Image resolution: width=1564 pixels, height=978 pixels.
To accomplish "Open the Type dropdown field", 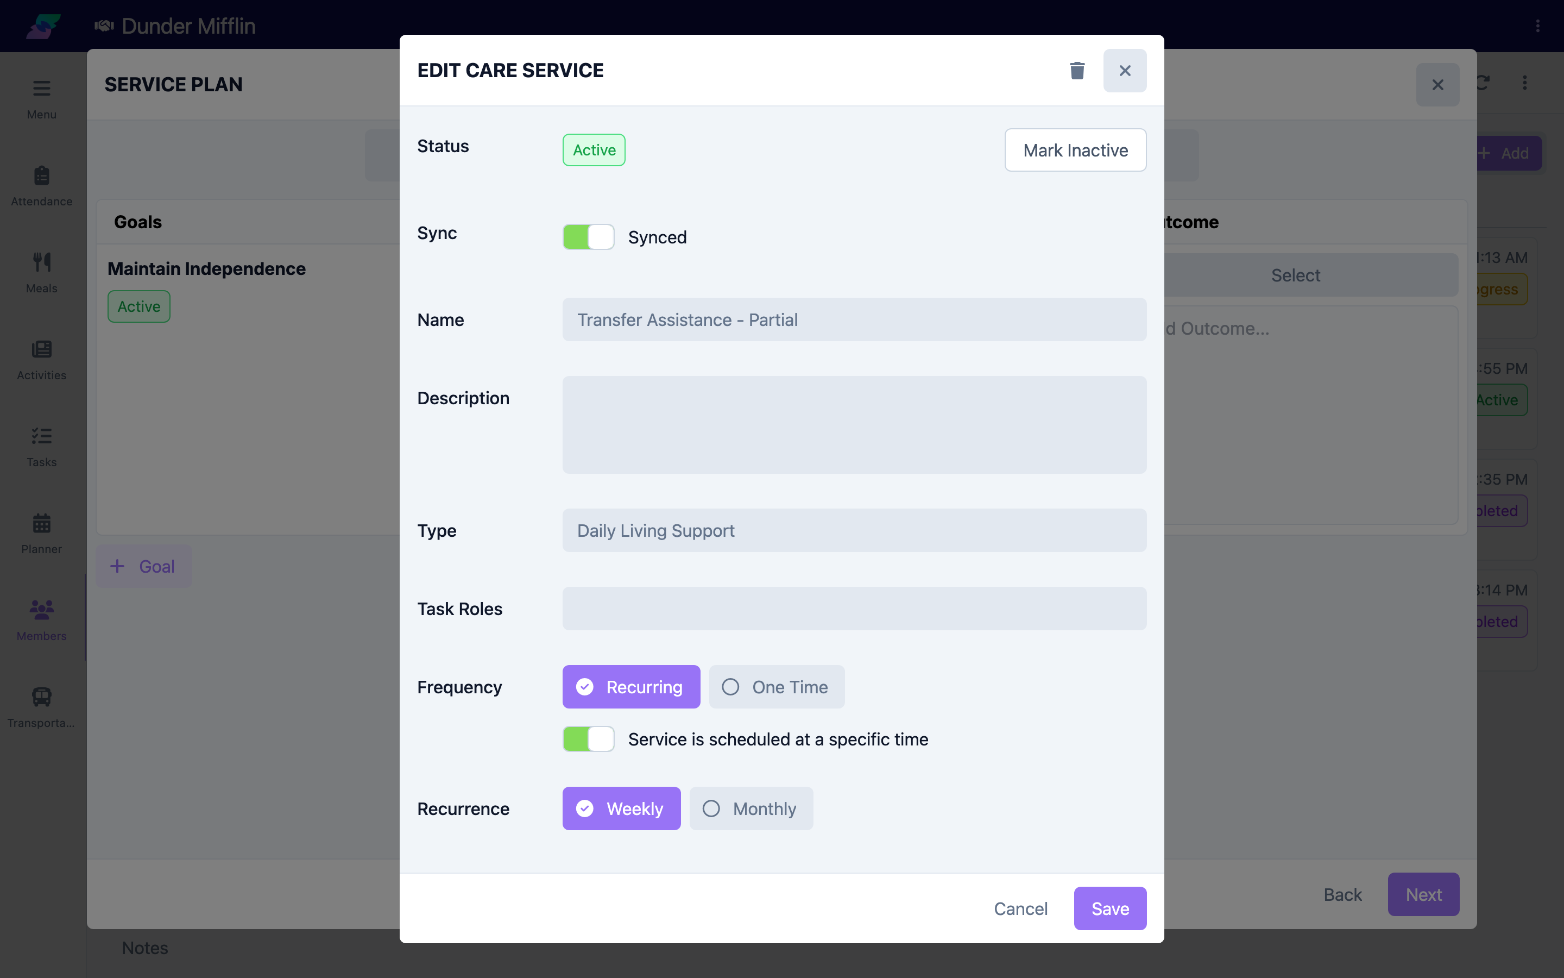I will tap(854, 530).
